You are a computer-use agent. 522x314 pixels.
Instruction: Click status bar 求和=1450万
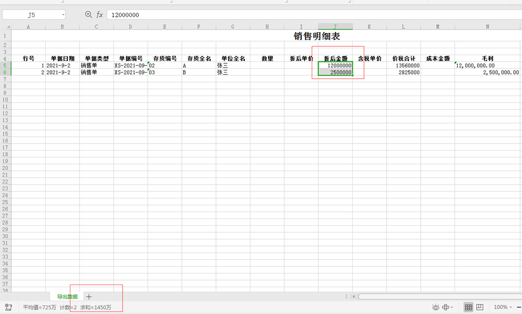(96, 307)
